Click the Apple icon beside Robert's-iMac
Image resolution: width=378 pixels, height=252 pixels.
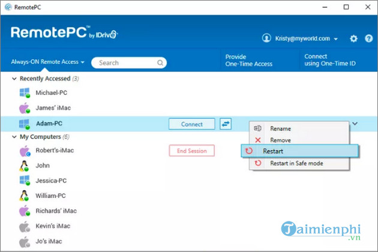pos(25,151)
